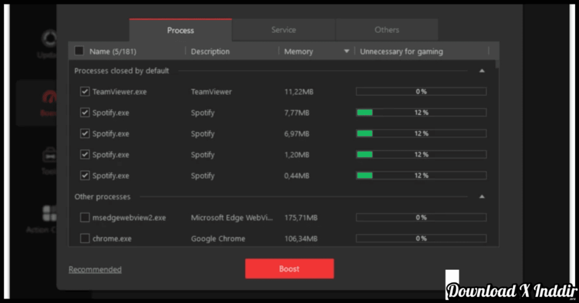Click the 12% bar for 7,77MB Spotify
The width and height of the screenshot is (579, 303).
[x=421, y=112]
